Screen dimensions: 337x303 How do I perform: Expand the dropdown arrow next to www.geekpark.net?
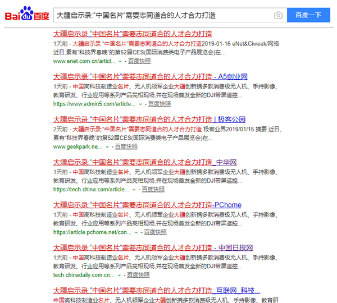107,146
